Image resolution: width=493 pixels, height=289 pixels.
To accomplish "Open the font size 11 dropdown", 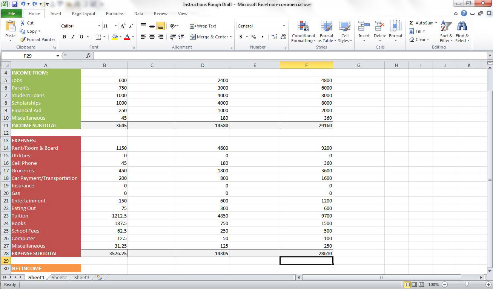I will (116, 26).
